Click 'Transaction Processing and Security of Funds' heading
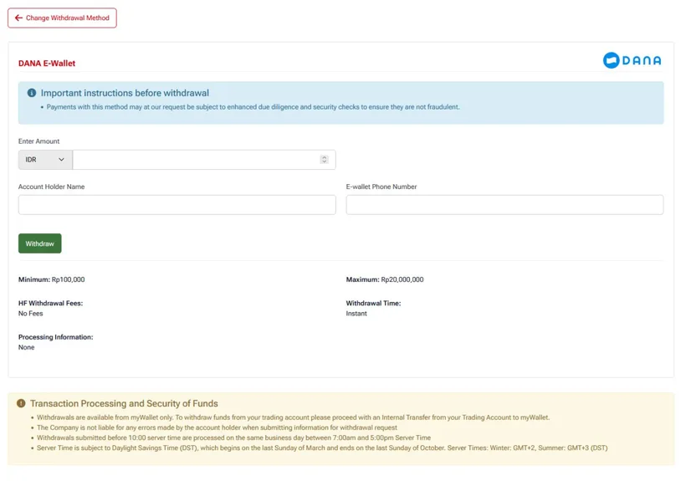The image size is (686, 481). click(124, 403)
